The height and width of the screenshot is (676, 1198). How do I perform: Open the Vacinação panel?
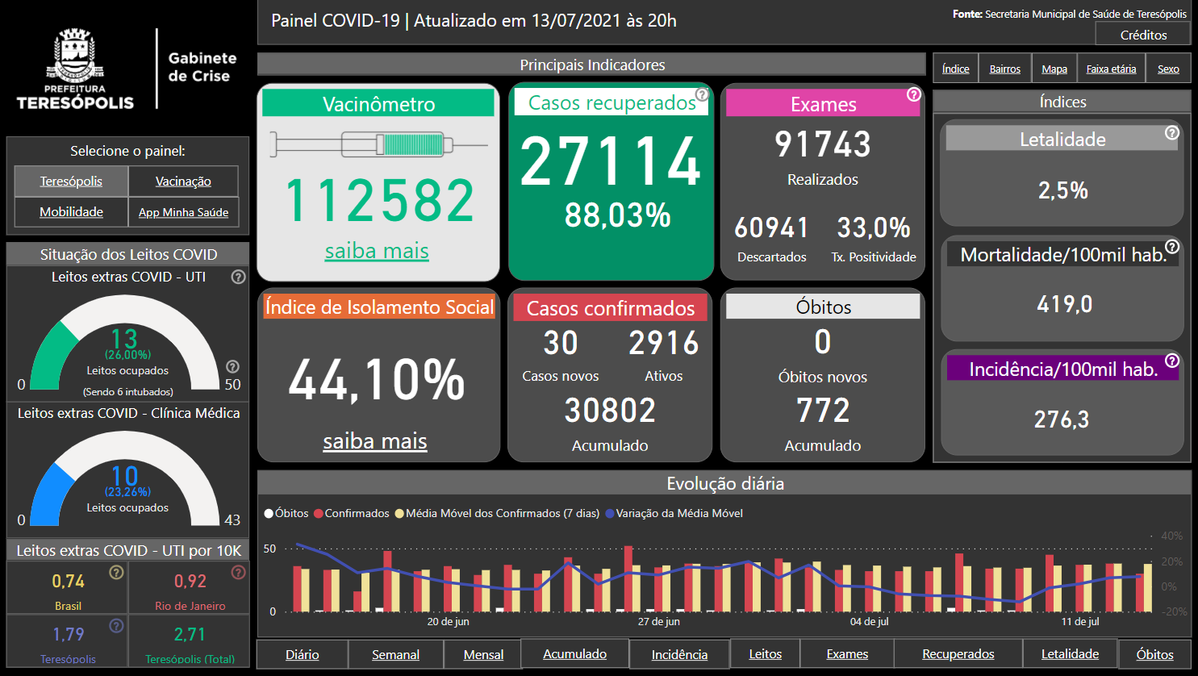pyautogui.click(x=183, y=182)
